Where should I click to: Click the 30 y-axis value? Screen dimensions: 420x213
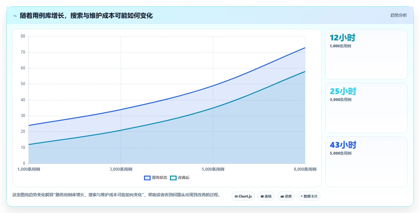[x=23, y=116]
